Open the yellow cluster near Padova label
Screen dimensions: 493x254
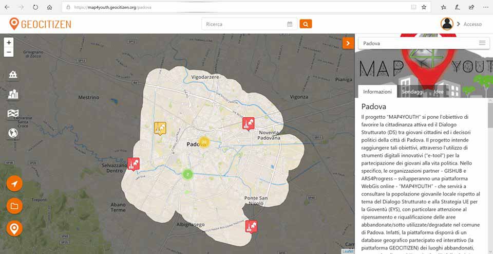coord(204,142)
